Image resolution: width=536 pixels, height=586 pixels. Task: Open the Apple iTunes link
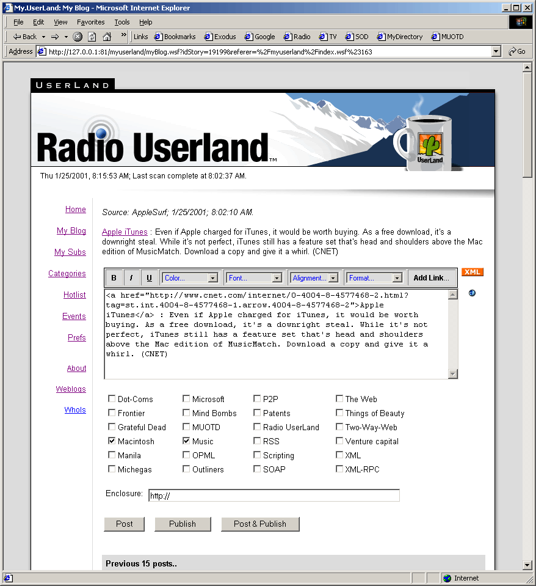point(125,232)
